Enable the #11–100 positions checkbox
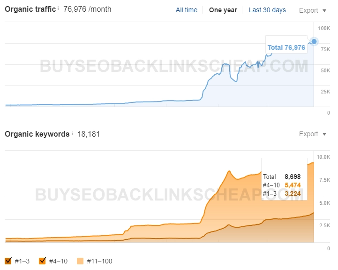Image resolution: width=338 pixels, height=270 pixels. pyautogui.click(x=80, y=261)
